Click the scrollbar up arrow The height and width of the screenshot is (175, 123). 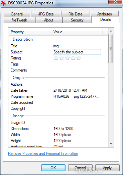[111, 31]
